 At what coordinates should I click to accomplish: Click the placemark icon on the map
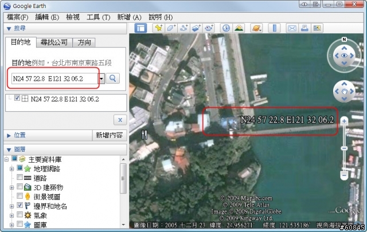coord(233,124)
